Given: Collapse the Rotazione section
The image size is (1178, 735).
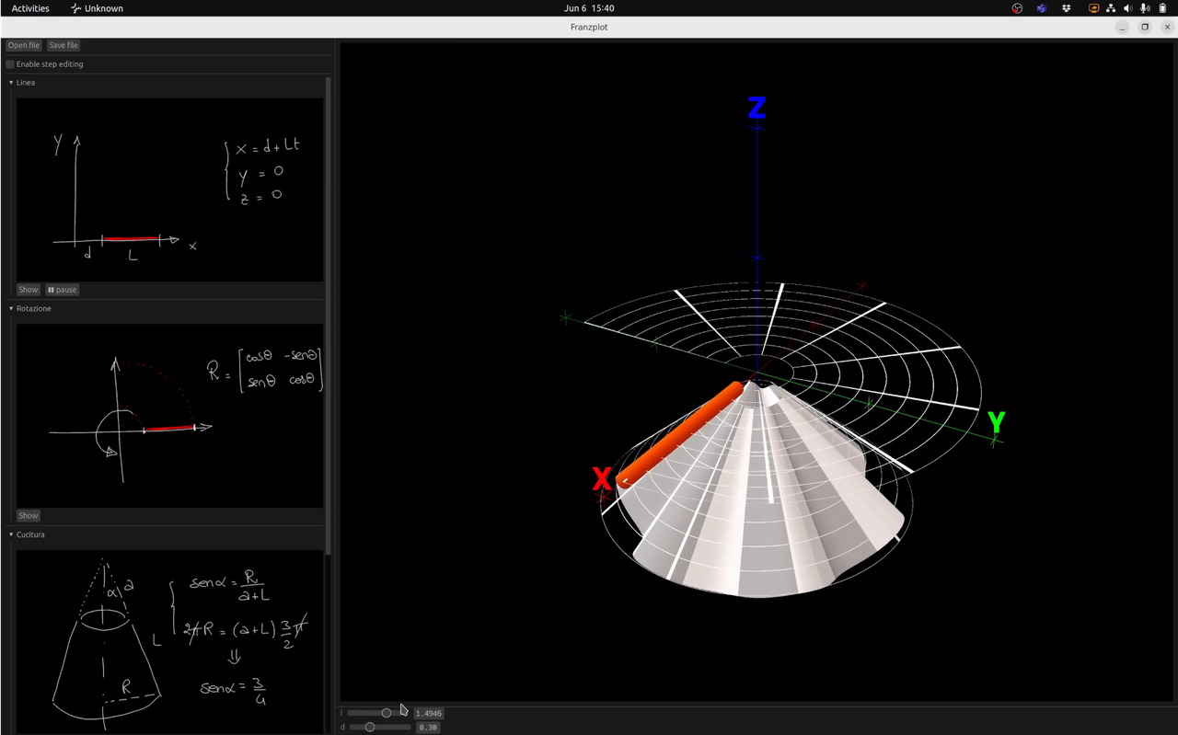Looking at the screenshot, I should (x=11, y=309).
